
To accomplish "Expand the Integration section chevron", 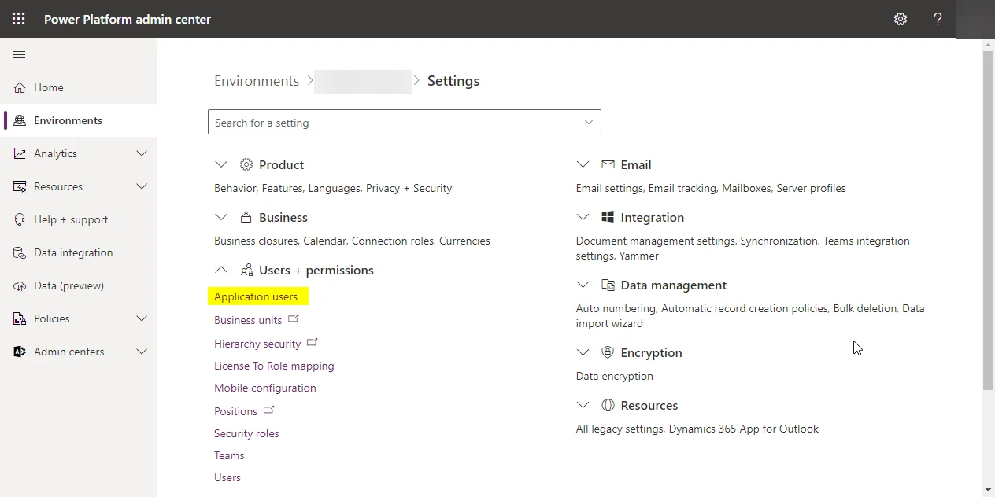I will pyautogui.click(x=583, y=217).
